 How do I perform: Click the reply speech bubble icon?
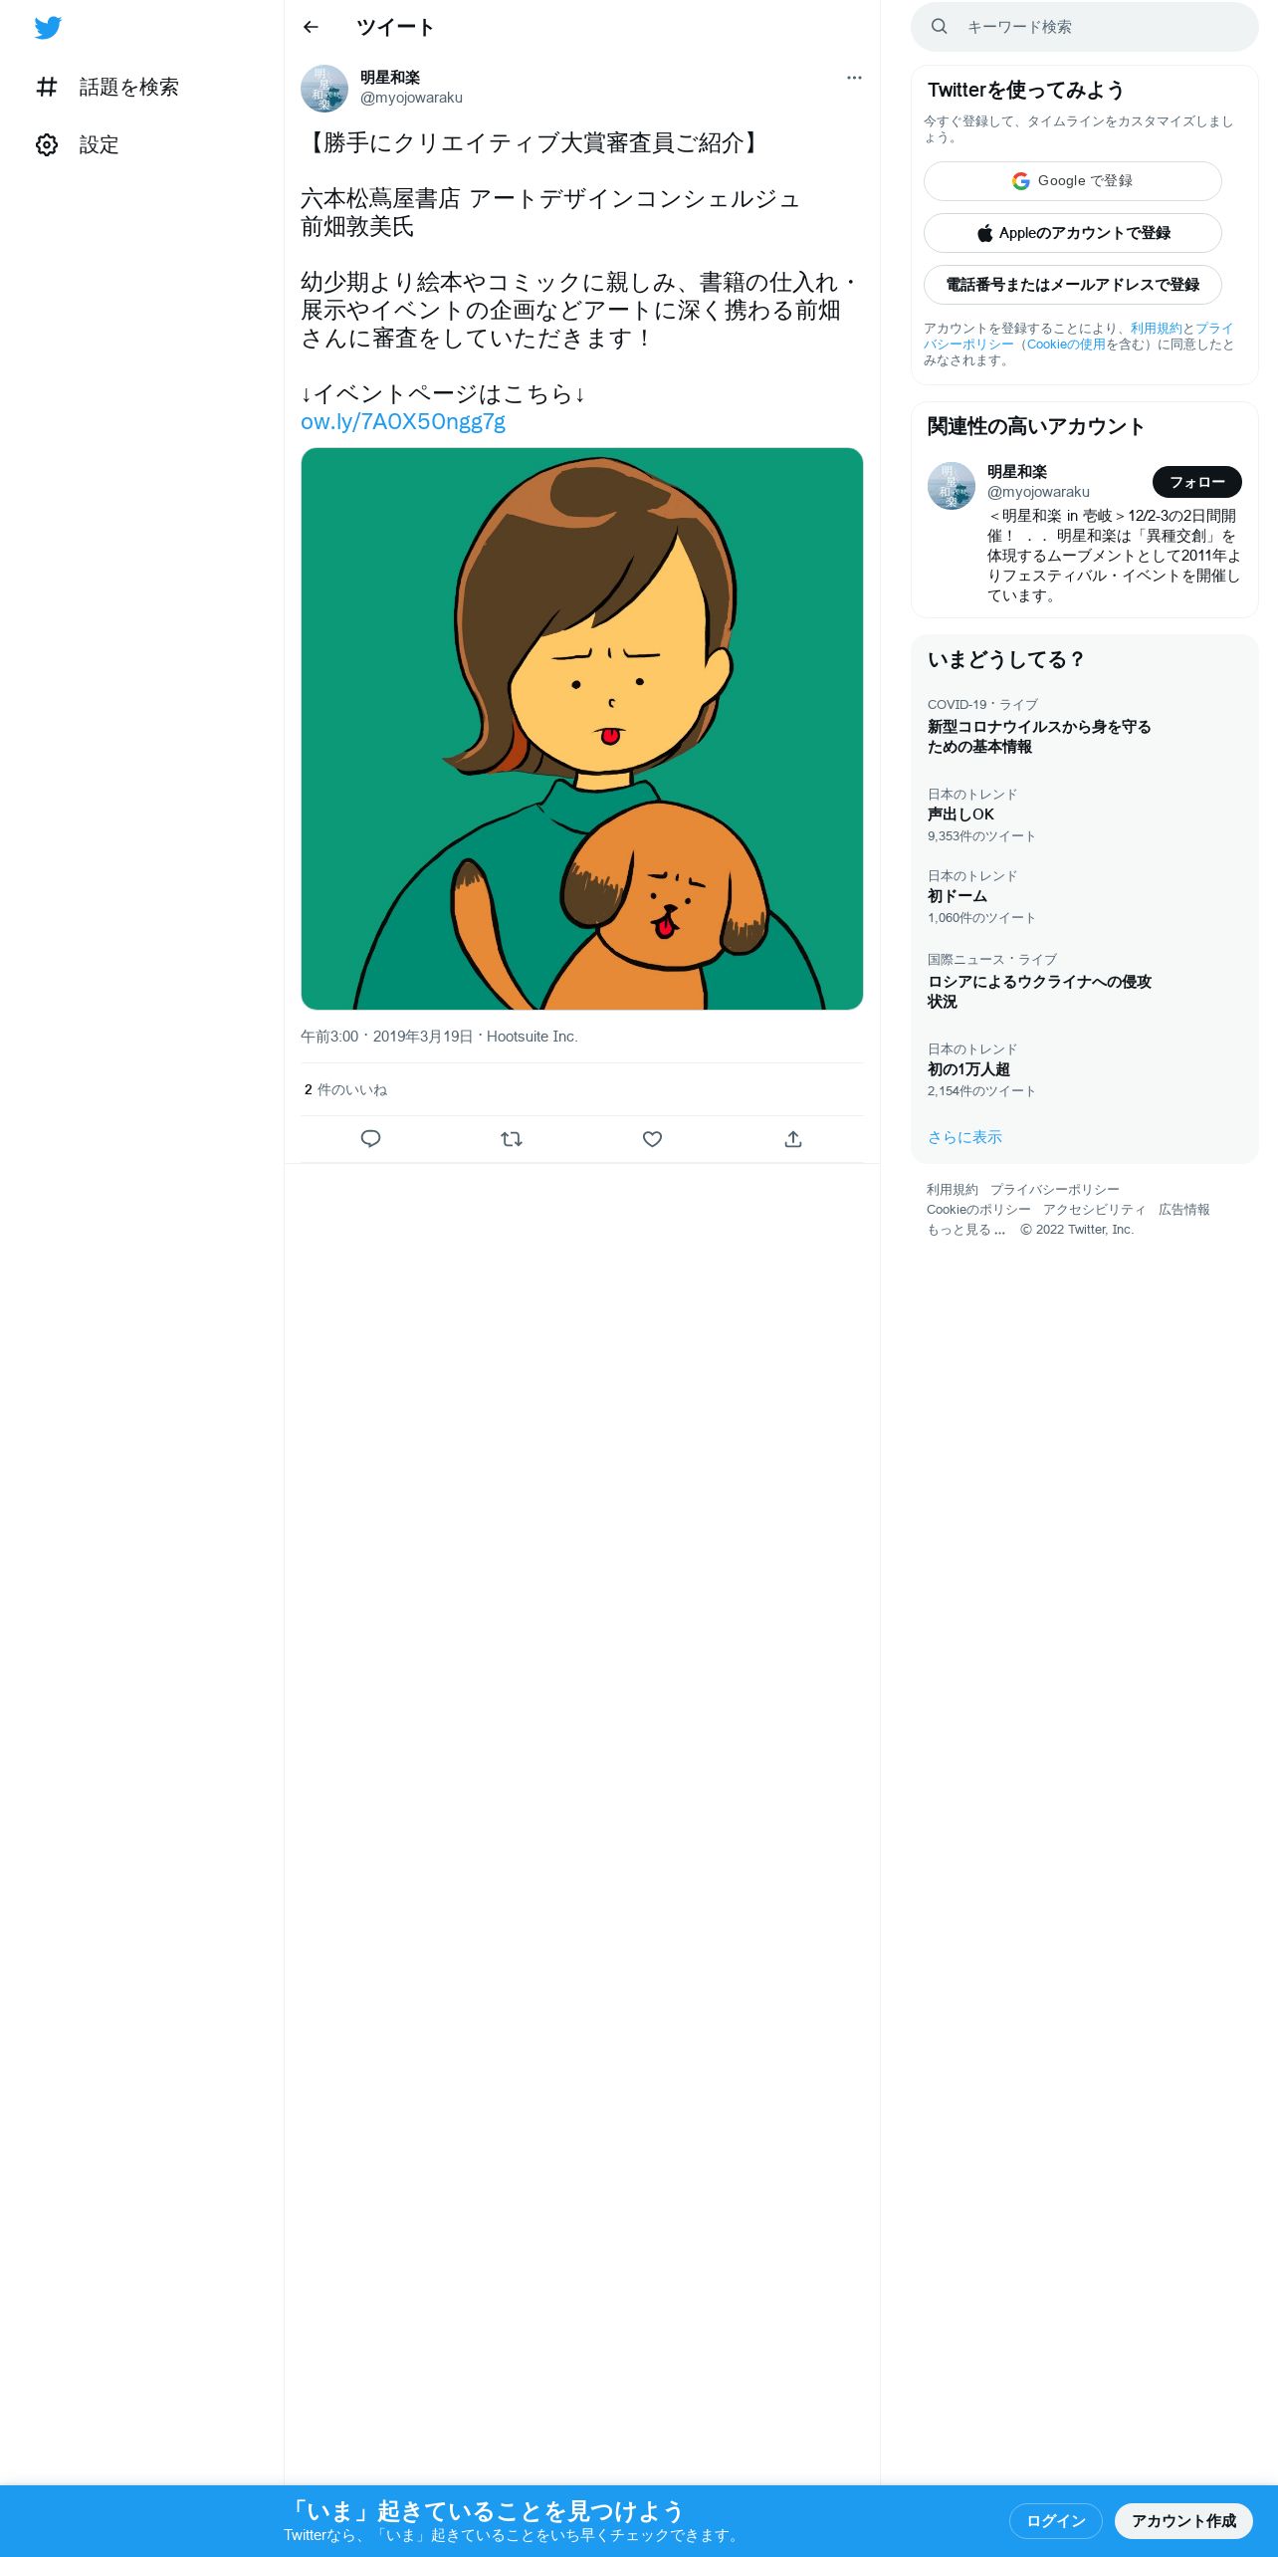click(x=370, y=1139)
